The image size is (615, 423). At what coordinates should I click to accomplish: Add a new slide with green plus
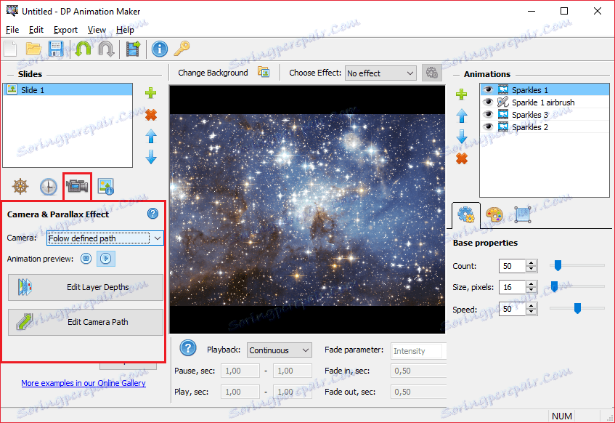(150, 93)
